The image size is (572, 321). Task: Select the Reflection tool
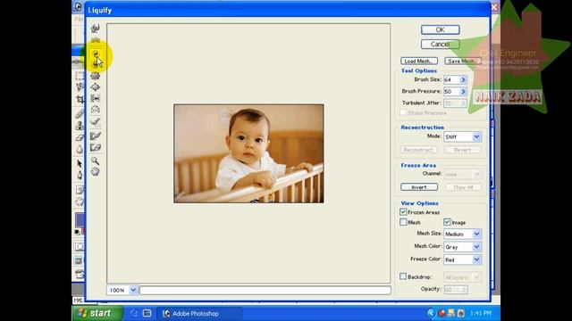[96, 110]
